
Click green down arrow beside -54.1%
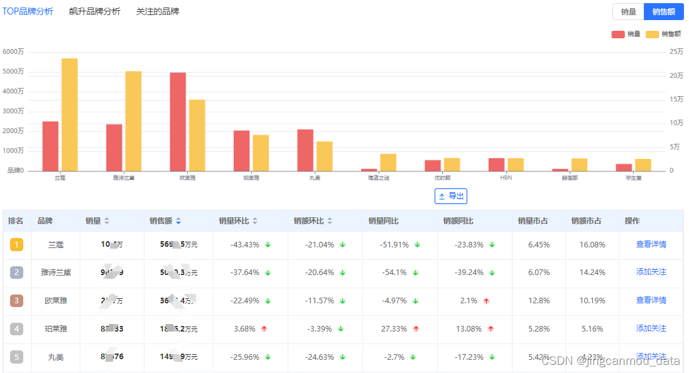(x=415, y=273)
